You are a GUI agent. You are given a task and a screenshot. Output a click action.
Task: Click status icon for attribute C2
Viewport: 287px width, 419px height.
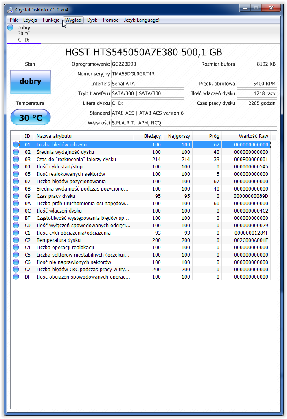point(16,240)
